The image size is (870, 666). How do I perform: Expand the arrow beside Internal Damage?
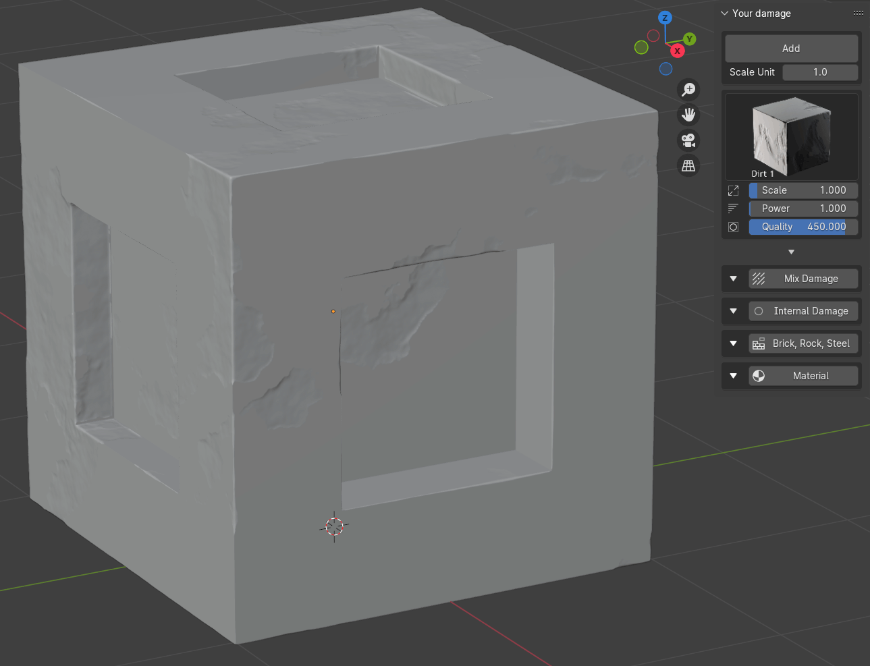click(x=734, y=311)
